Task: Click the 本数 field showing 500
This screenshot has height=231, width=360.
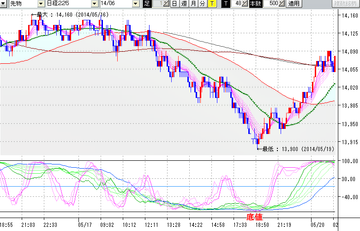Action: click(271, 4)
